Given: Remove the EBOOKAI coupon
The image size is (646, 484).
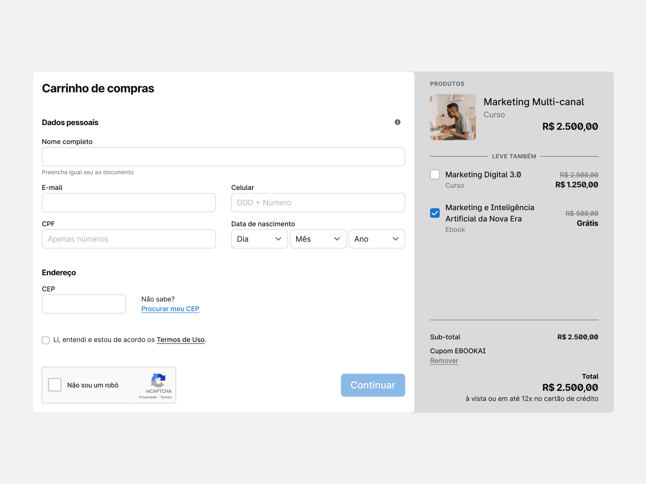Looking at the screenshot, I should pyautogui.click(x=444, y=360).
